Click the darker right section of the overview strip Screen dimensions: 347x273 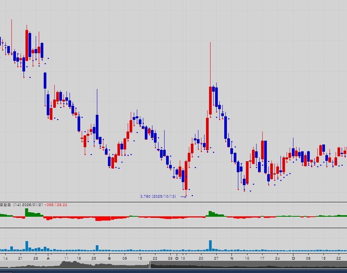click(247, 265)
